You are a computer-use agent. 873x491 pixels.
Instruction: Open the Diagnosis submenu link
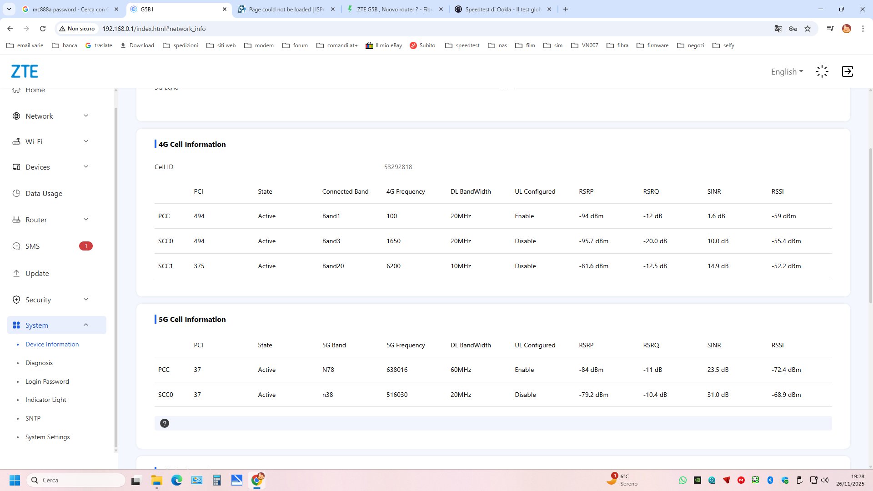pyautogui.click(x=39, y=363)
